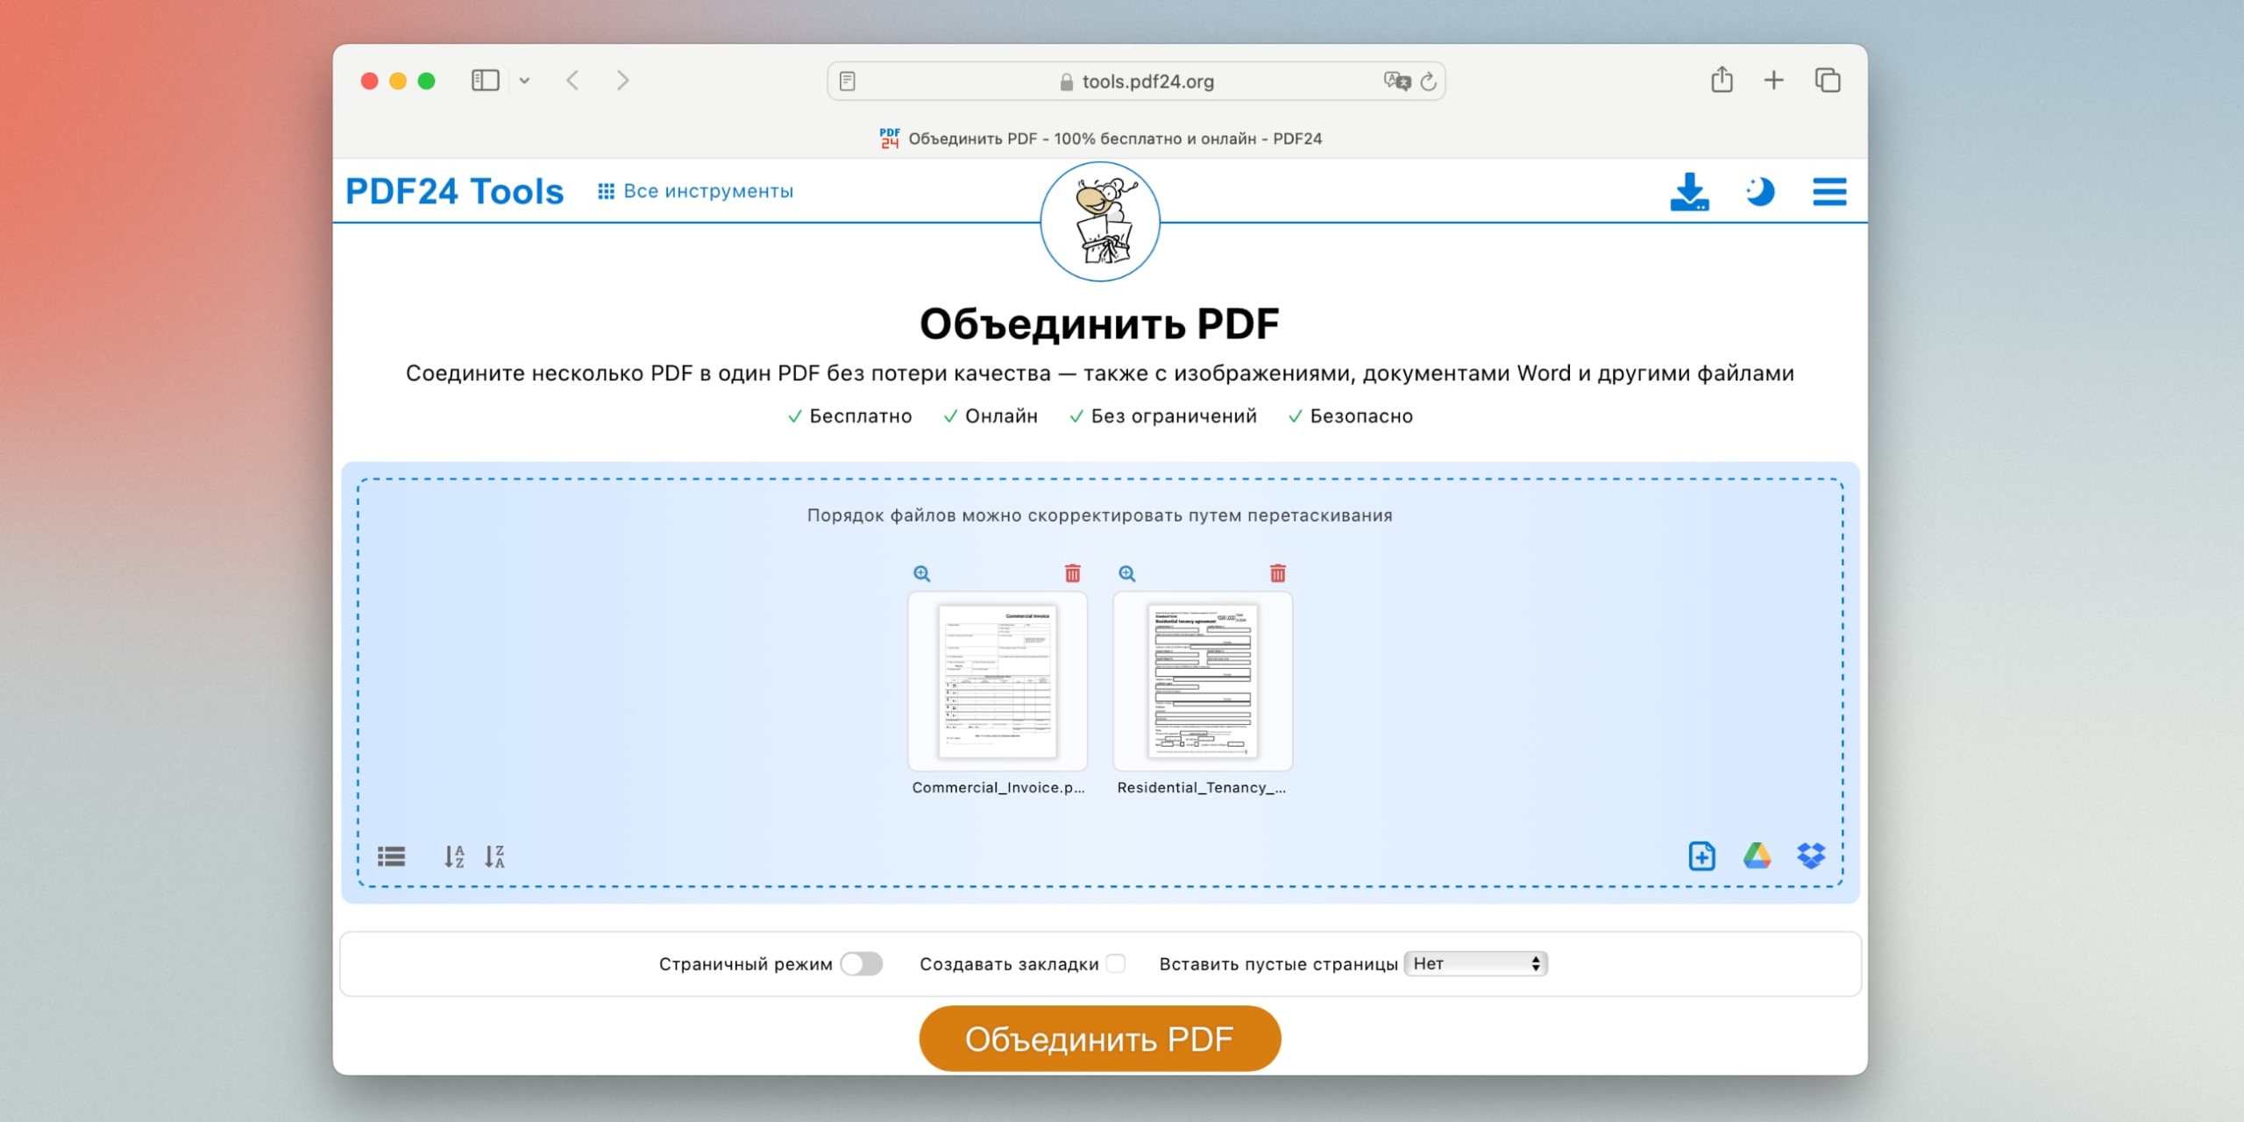Open Все инструменты menu
This screenshot has width=2244, height=1122.
click(695, 191)
